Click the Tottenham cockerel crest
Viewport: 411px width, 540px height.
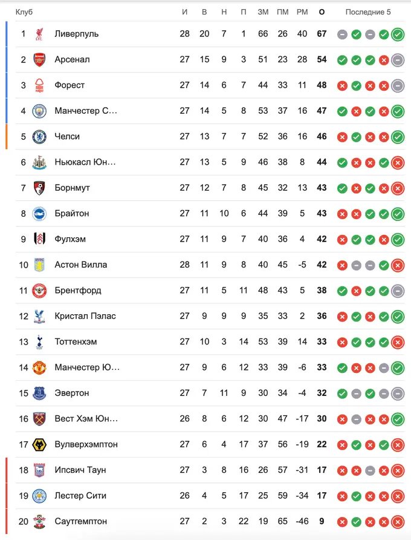(39, 342)
